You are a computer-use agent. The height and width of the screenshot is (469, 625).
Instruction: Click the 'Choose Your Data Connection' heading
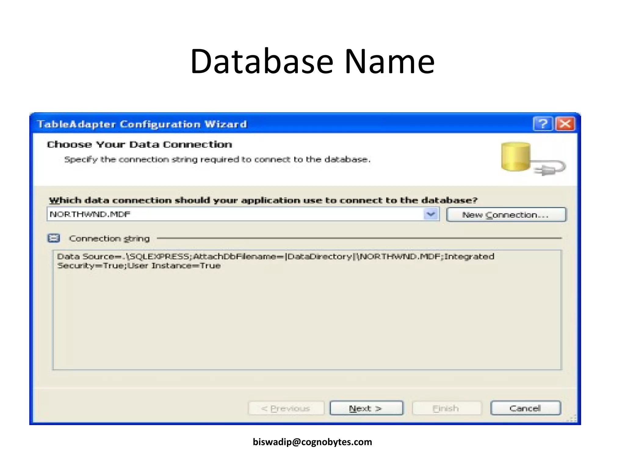pyautogui.click(x=139, y=144)
